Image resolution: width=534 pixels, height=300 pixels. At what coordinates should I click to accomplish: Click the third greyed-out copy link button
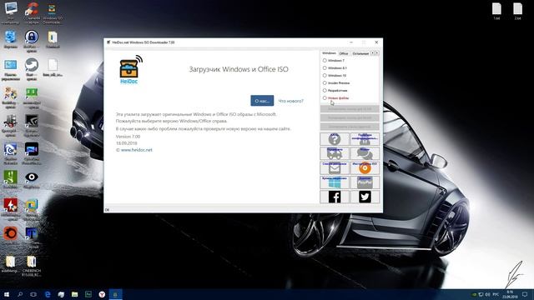click(x=350, y=127)
